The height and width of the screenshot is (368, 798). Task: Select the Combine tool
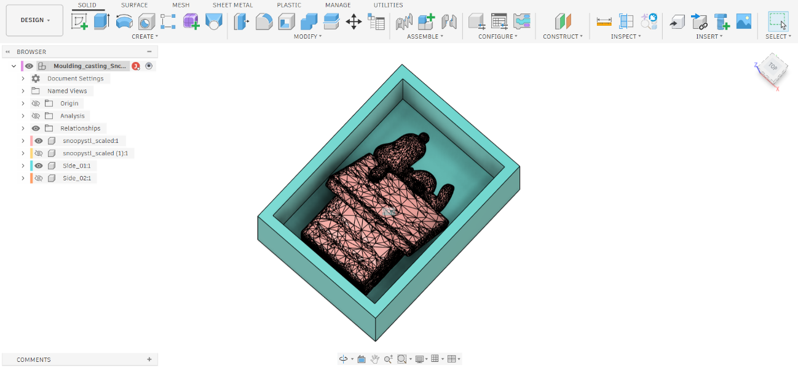(309, 22)
